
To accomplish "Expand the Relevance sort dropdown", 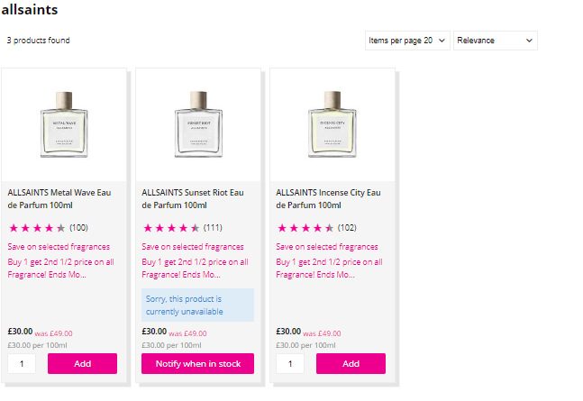I will tap(495, 41).
